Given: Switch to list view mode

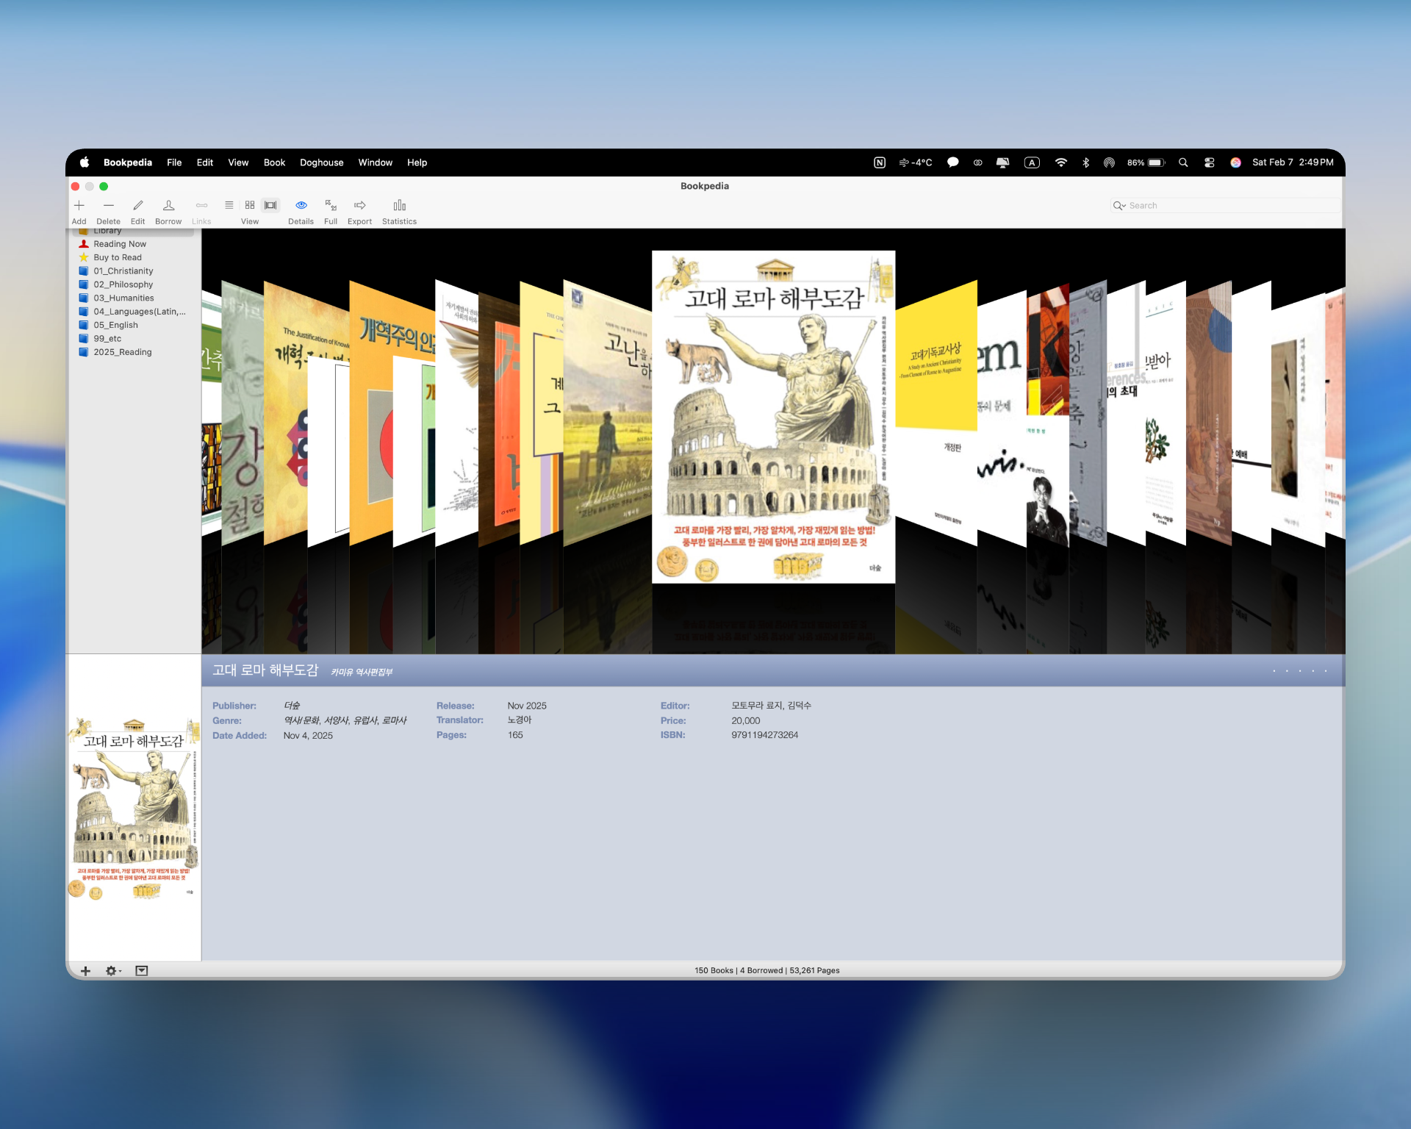Looking at the screenshot, I should pyautogui.click(x=229, y=205).
